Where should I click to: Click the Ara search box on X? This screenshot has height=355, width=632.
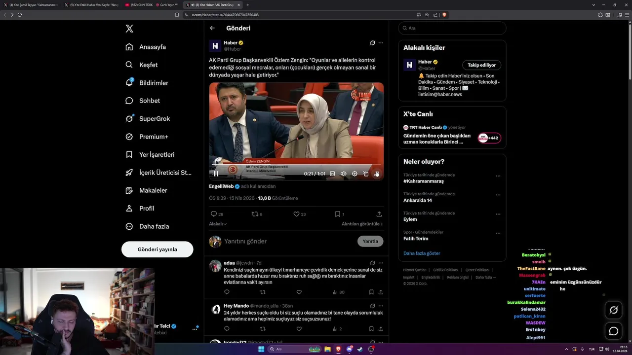click(x=452, y=28)
